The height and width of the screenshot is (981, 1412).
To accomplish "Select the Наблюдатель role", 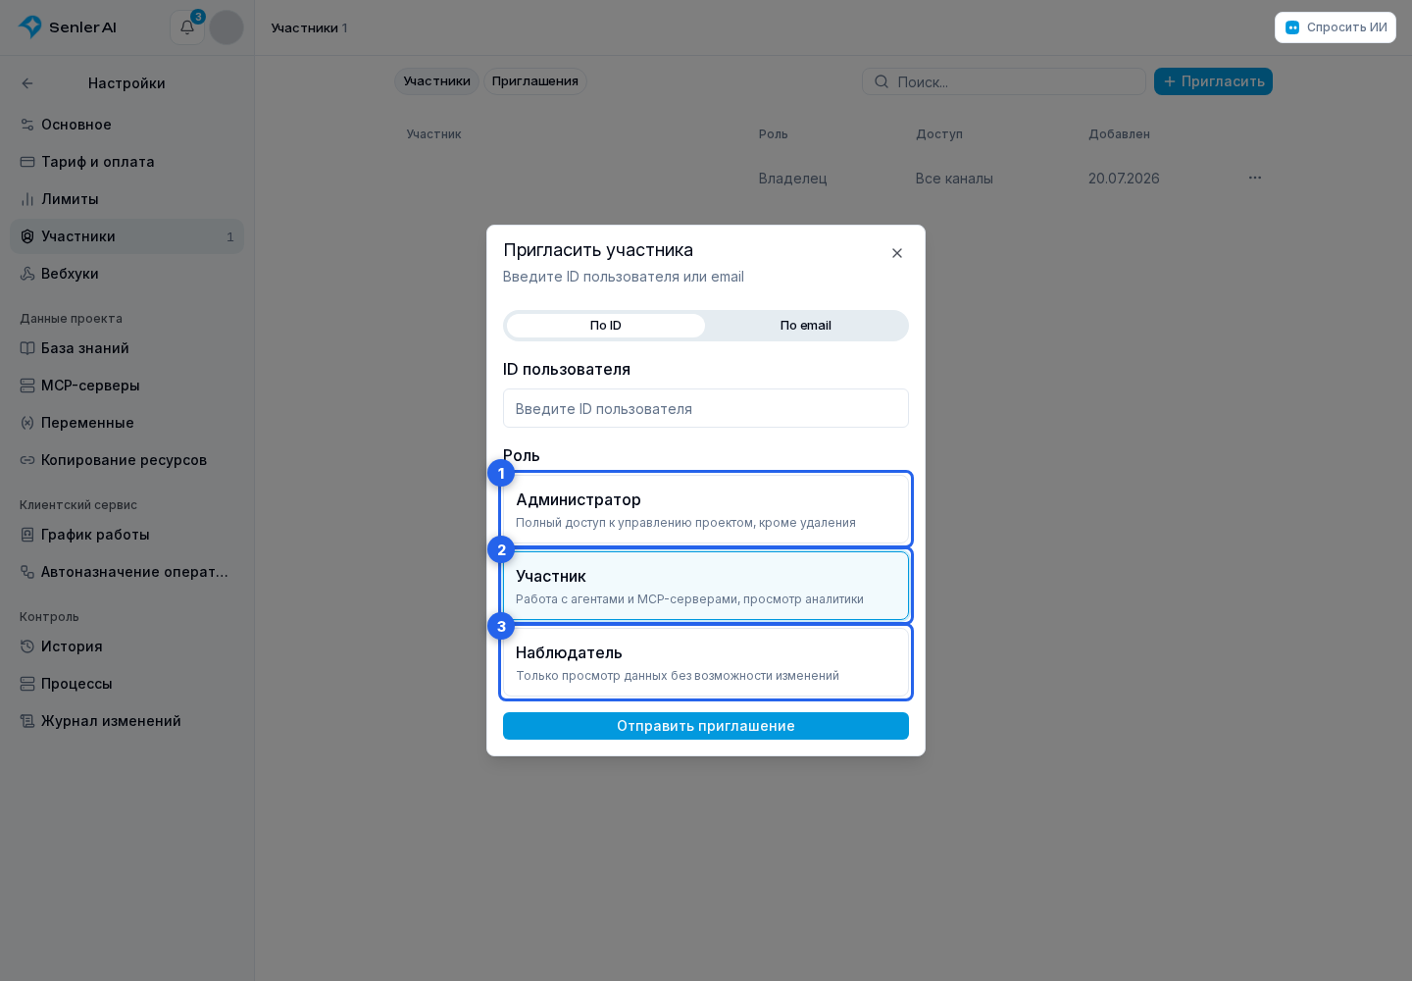I will (706, 662).
